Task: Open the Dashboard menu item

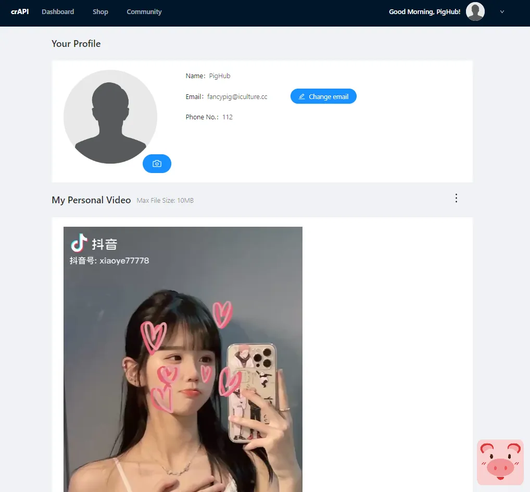Action: click(x=58, y=12)
